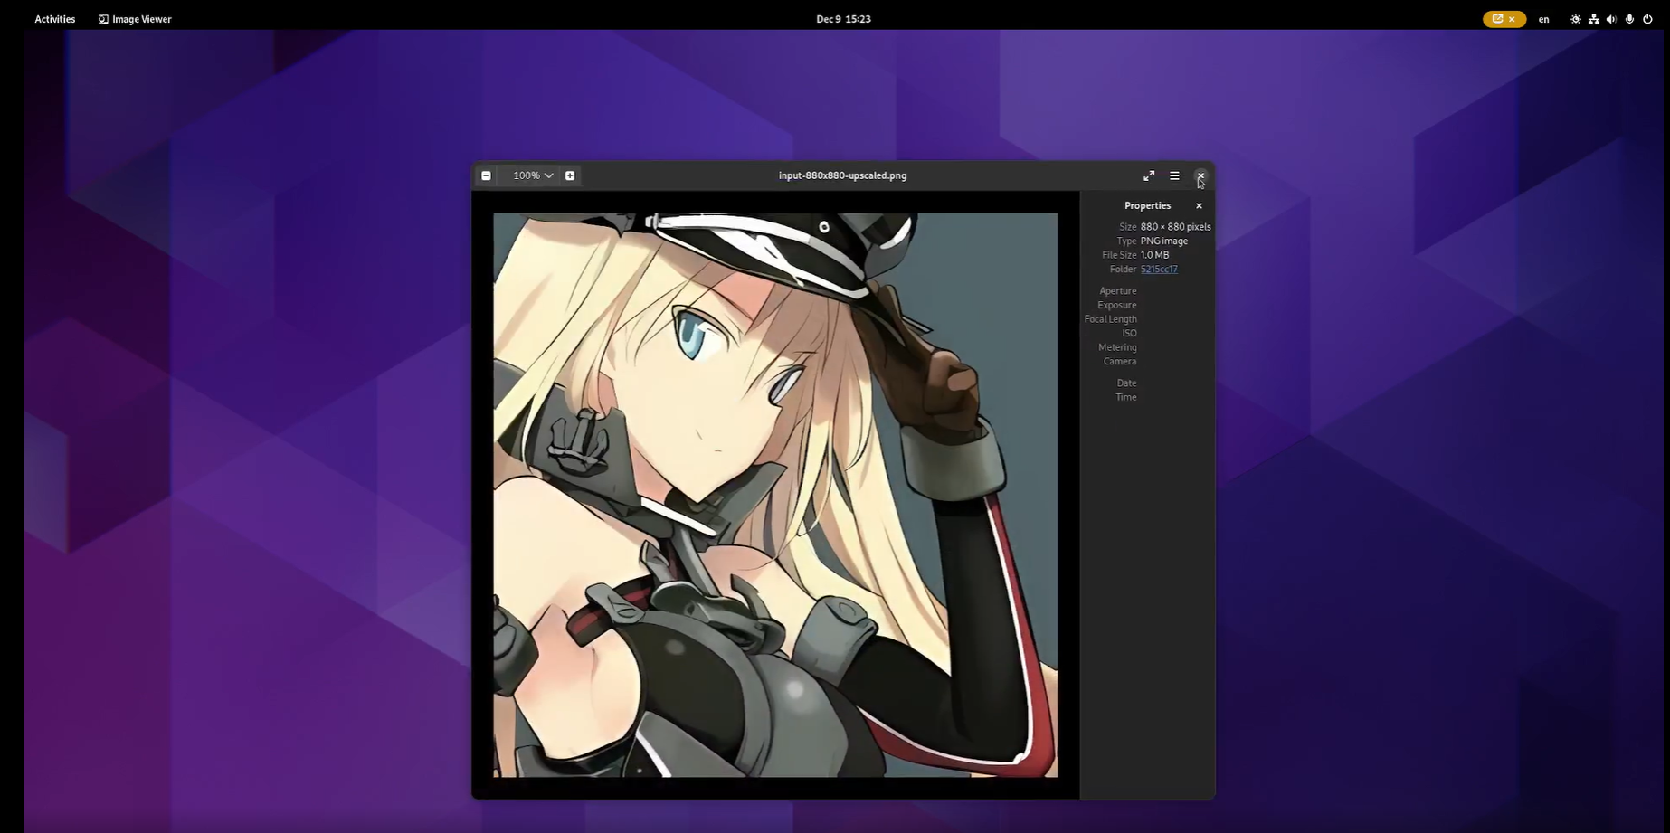This screenshot has width=1670, height=833.
Task: Click the brightness icon in top bar
Action: [x=1575, y=19]
